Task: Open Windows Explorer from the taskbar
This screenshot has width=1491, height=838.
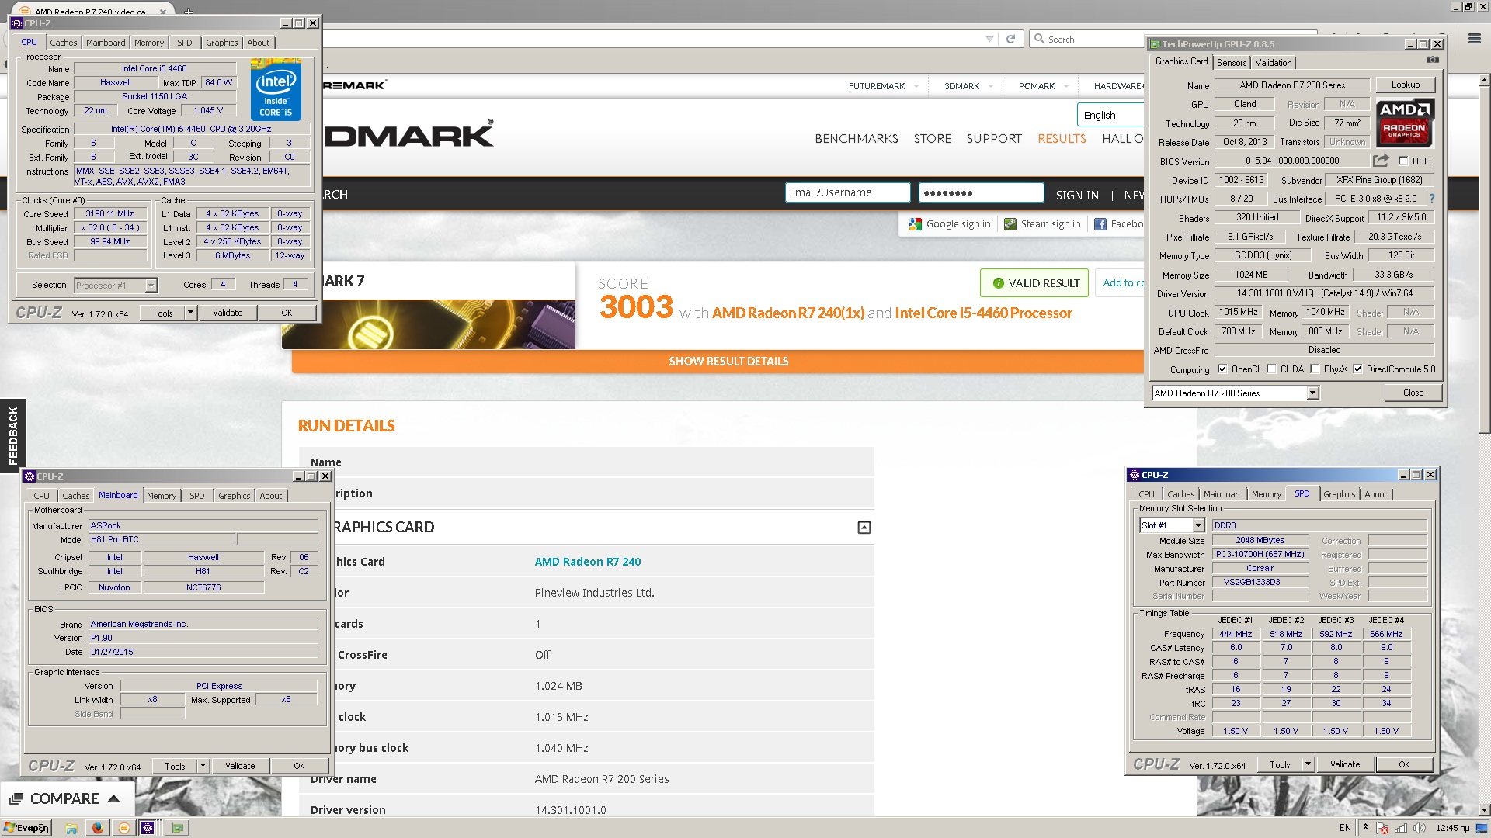Action: [71, 828]
